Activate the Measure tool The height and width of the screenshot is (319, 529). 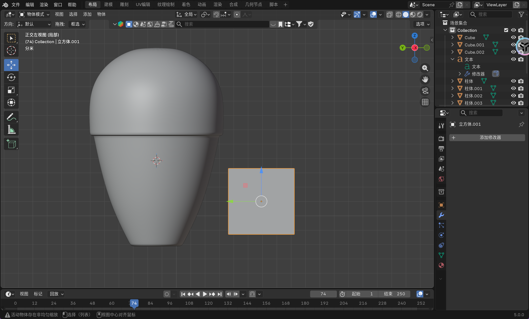point(11,130)
